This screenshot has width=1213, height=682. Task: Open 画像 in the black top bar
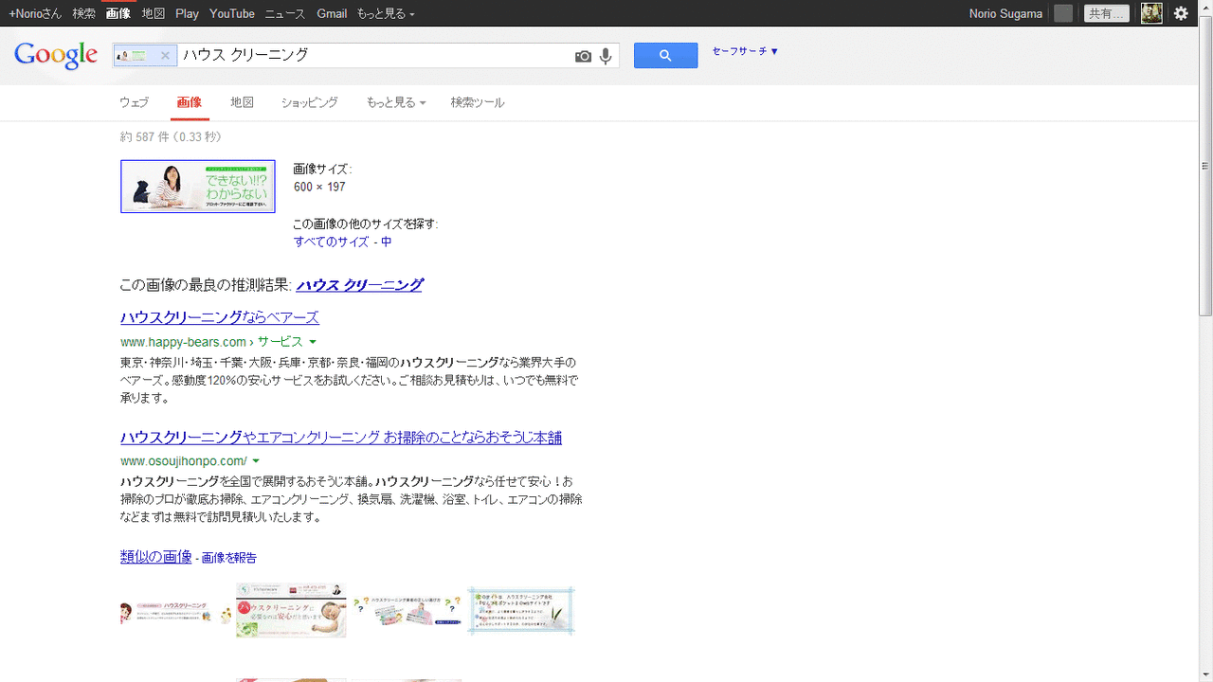click(x=118, y=13)
